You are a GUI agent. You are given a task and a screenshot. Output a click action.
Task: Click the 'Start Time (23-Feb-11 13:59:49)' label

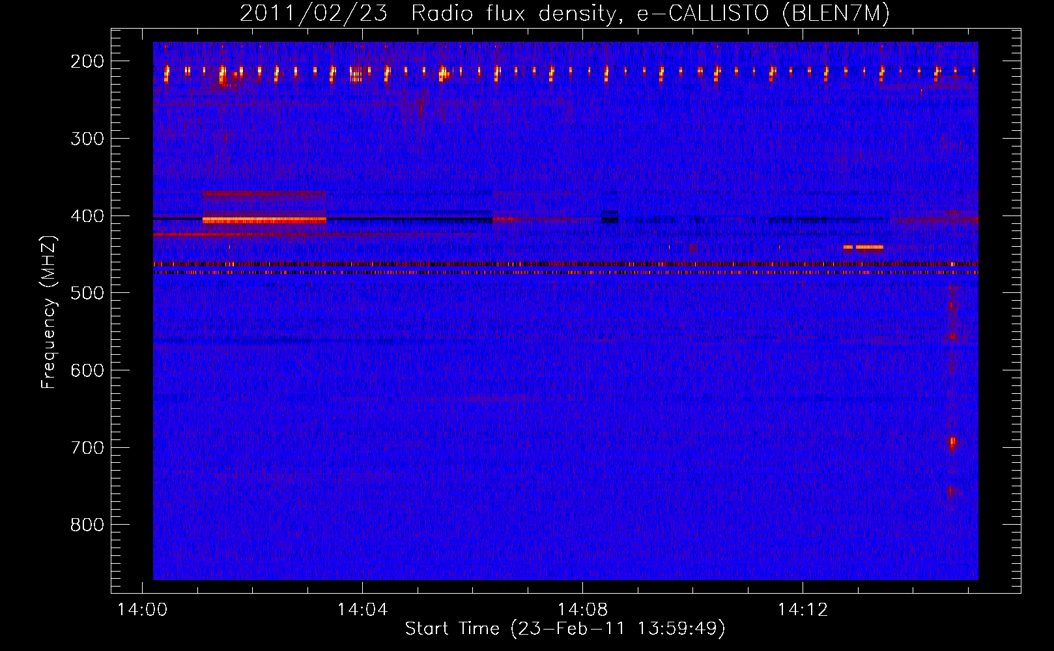565,629
